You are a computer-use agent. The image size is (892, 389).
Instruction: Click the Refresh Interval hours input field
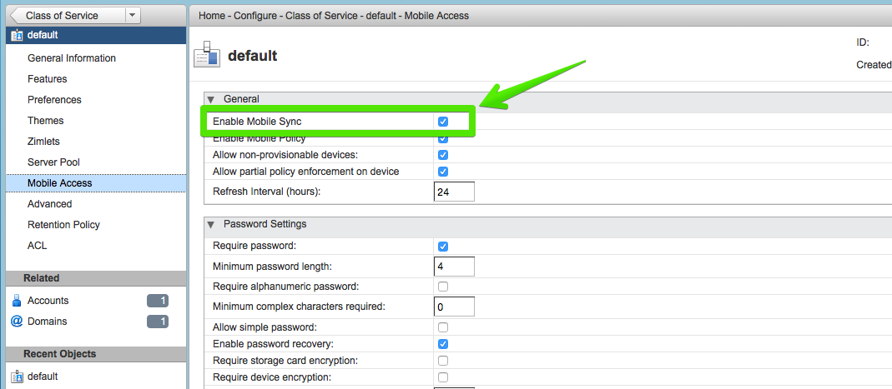click(x=454, y=192)
